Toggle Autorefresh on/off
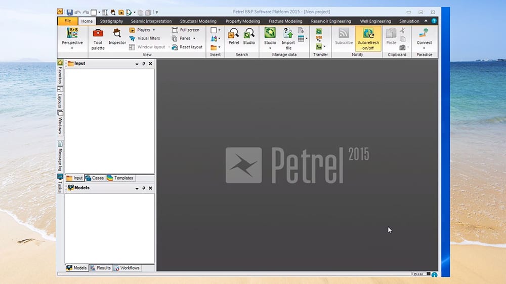The height and width of the screenshot is (284, 506). tap(368, 39)
